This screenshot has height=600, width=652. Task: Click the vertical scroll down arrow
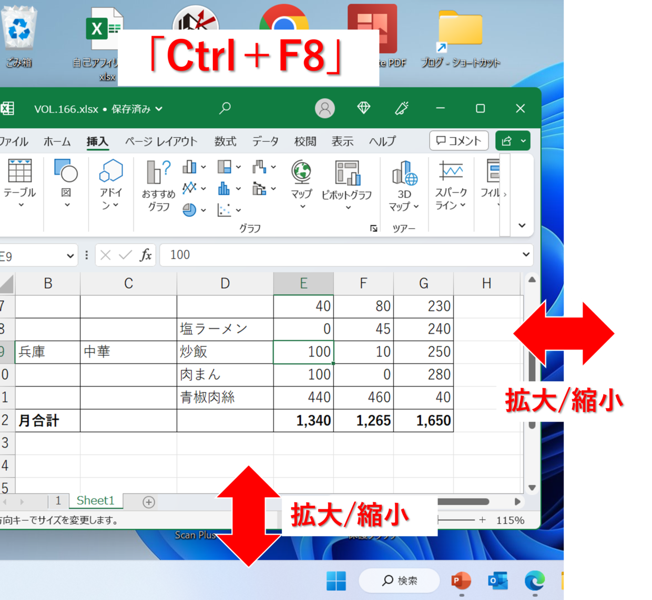point(532,487)
